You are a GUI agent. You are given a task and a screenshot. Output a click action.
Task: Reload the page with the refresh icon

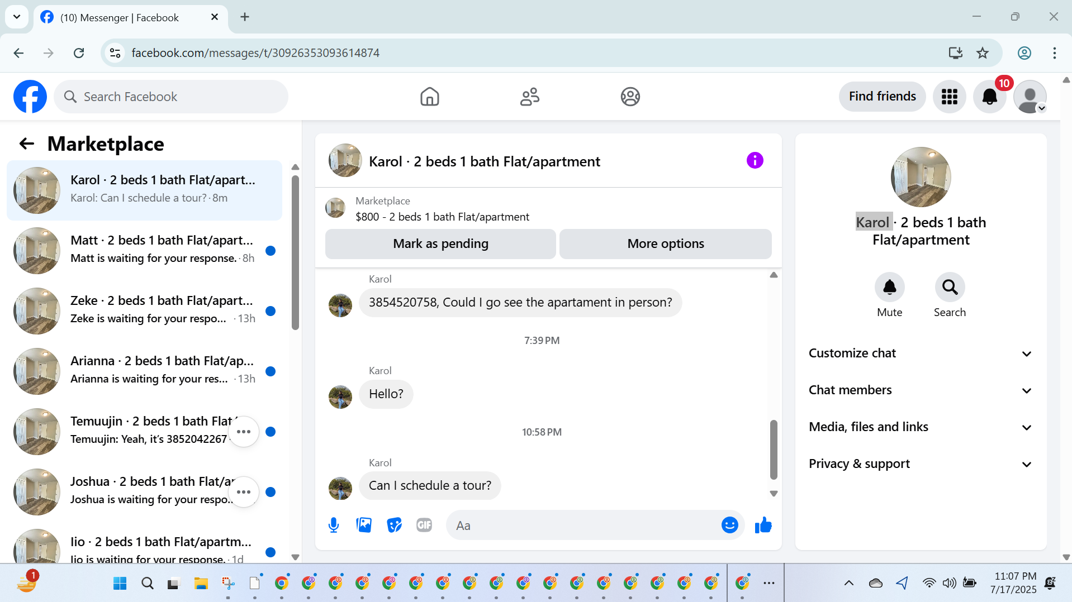(79, 53)
